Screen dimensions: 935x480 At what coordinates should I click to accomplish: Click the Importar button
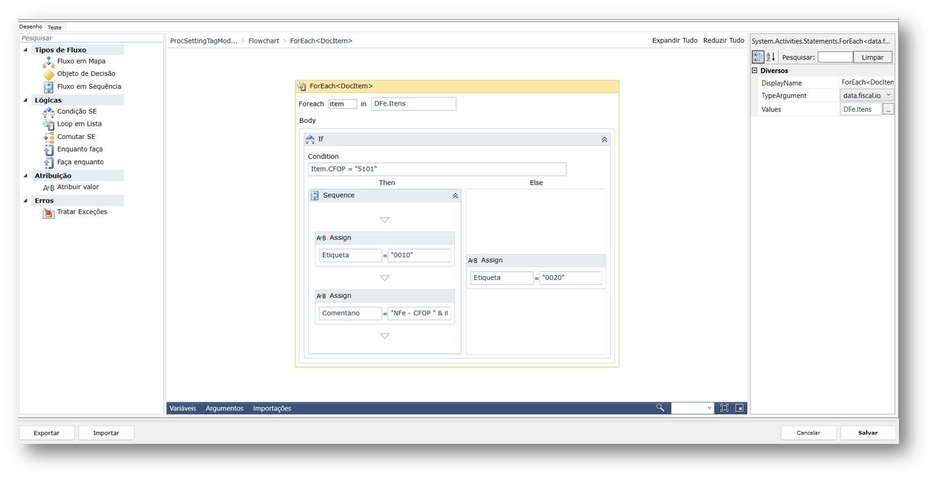pos(106,433)
